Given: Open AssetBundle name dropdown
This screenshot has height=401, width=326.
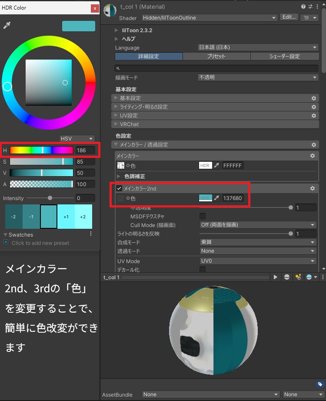Looking at the screenshot, I should click(211, 394).
